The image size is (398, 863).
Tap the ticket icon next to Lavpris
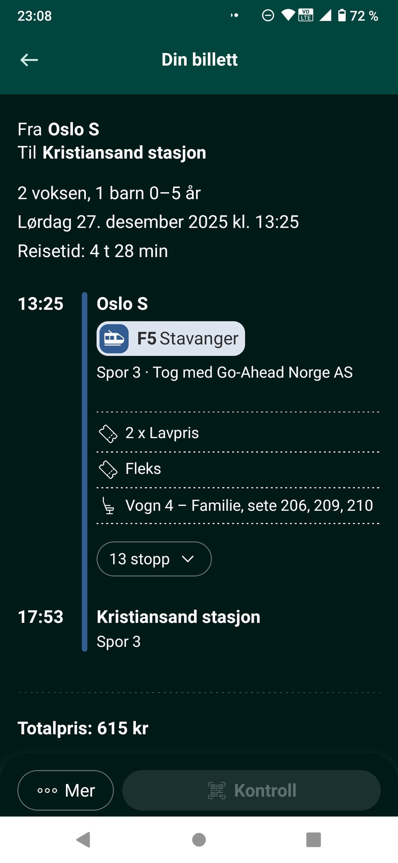tap(108, 434)
